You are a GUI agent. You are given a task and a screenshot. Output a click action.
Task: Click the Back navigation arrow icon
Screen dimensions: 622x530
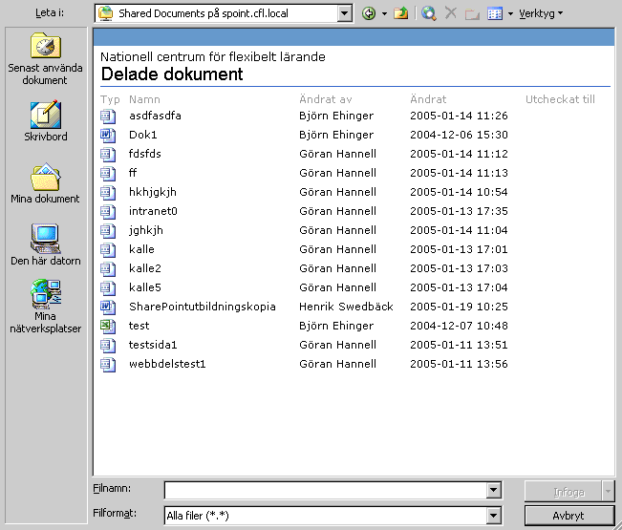pos(369,14)
